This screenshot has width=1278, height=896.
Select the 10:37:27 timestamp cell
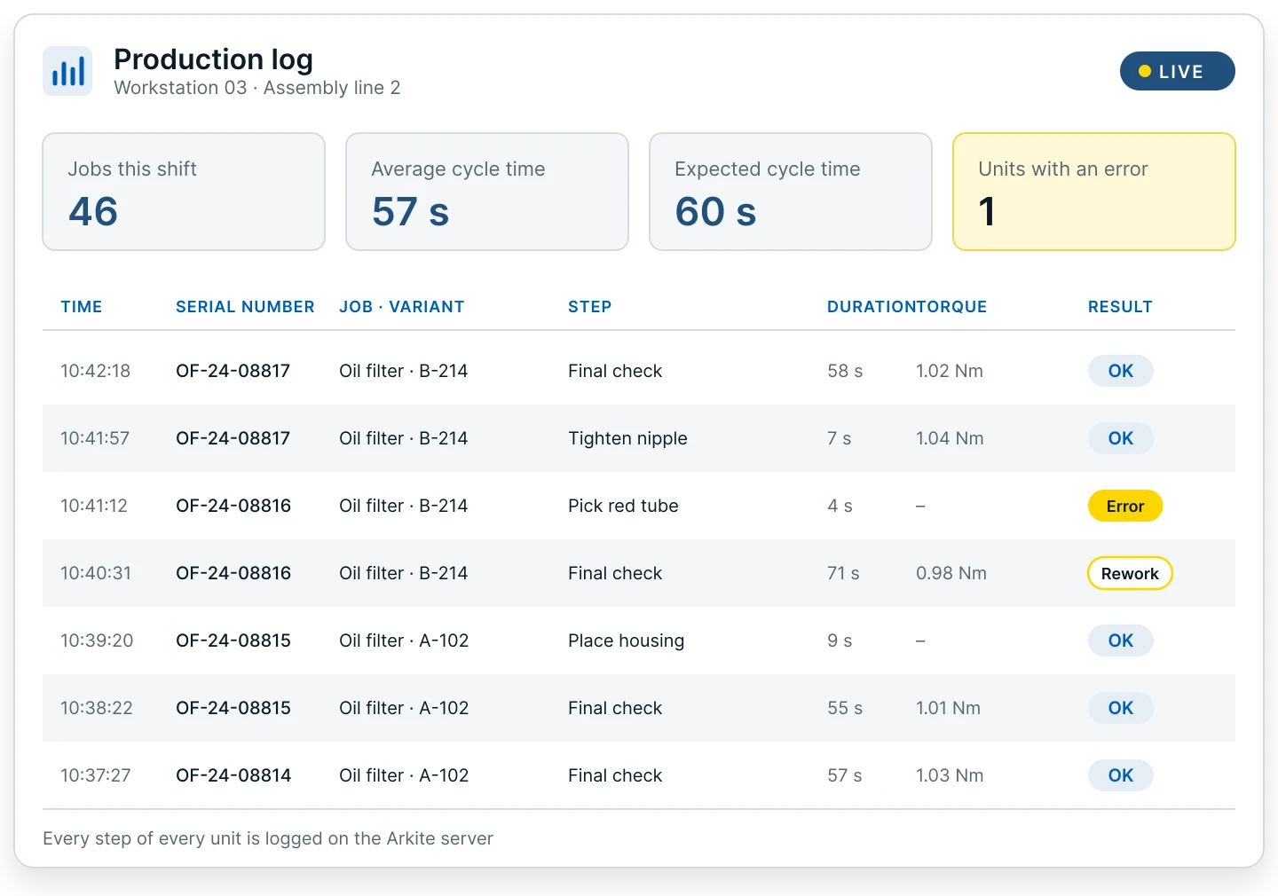coord(96,775)
